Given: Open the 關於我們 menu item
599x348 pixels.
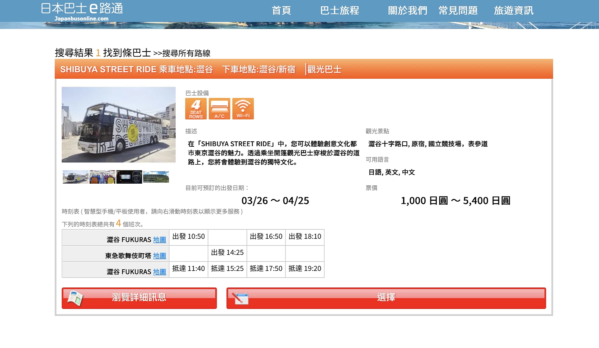Looking at the screenshot, I should [407, 10].
